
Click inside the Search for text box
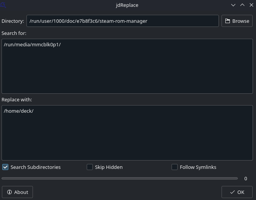127,66
